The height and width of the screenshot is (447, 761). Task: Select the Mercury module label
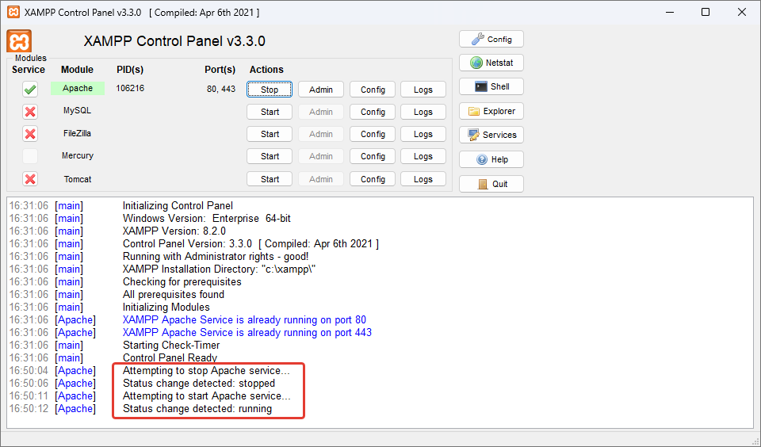click(x=77, y=155)
